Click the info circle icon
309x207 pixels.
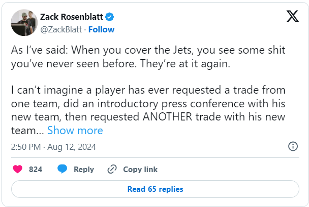click(293, 146)
